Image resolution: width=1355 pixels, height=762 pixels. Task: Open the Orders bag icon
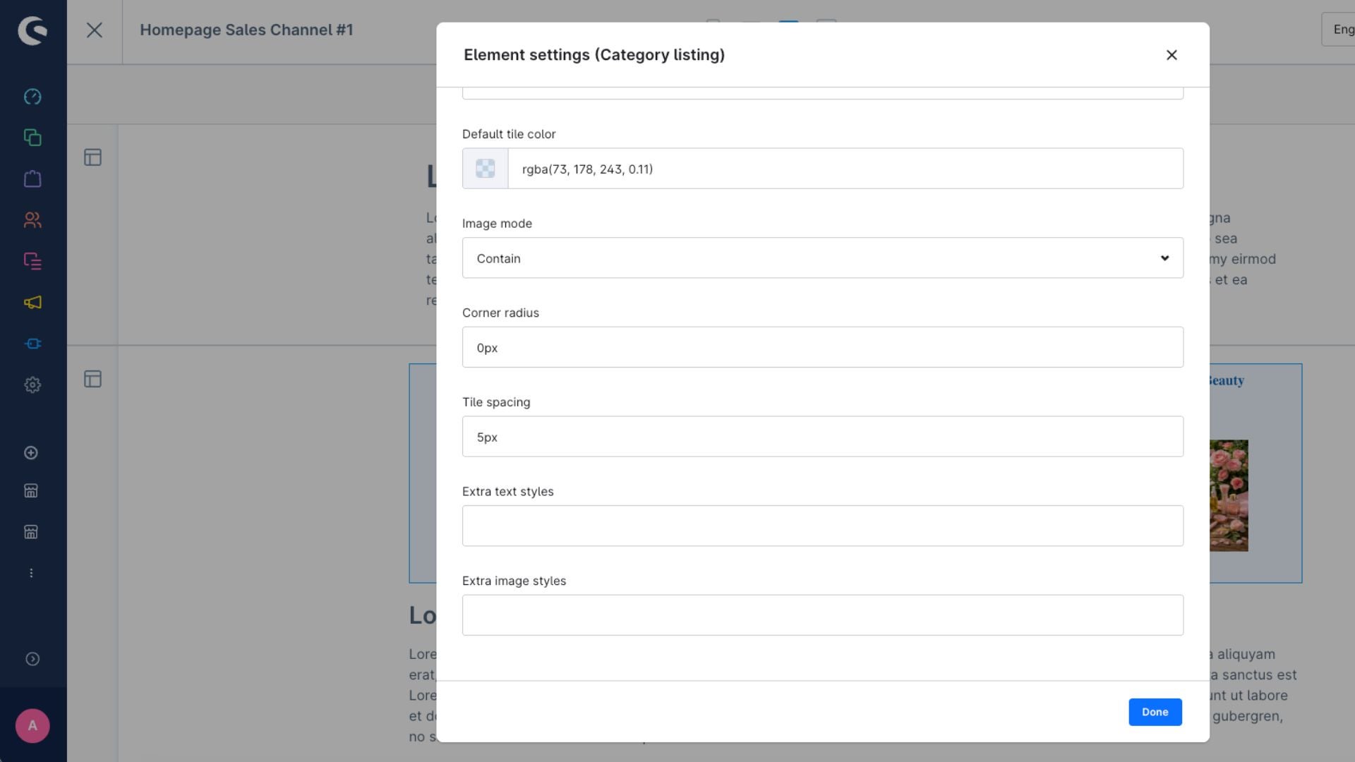(x=32, y=179)
